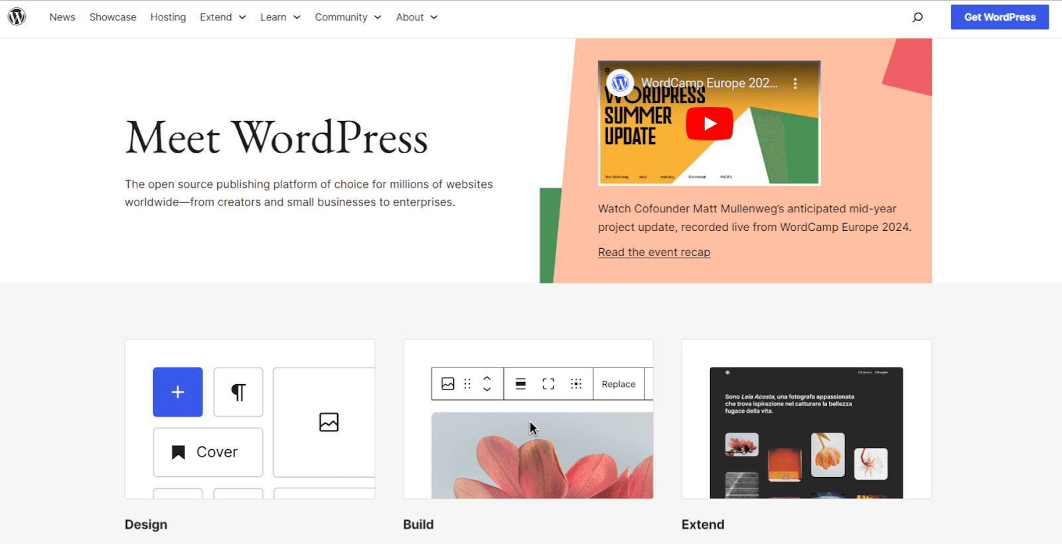1062x544 pixels.
Task: Click the align icon in the block toolbar
Action: pyautogui.click(x=521, y=384)
